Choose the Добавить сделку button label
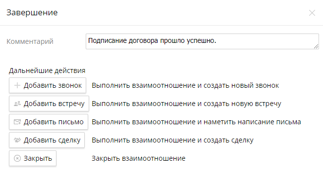This screenshot has height=178, width=323. (x=52, y=140)
